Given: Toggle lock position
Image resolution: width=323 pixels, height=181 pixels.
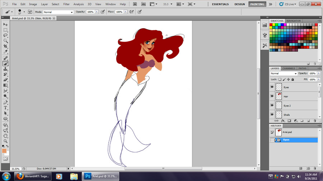Looking at the screenshot, I should tap(289, 79).
